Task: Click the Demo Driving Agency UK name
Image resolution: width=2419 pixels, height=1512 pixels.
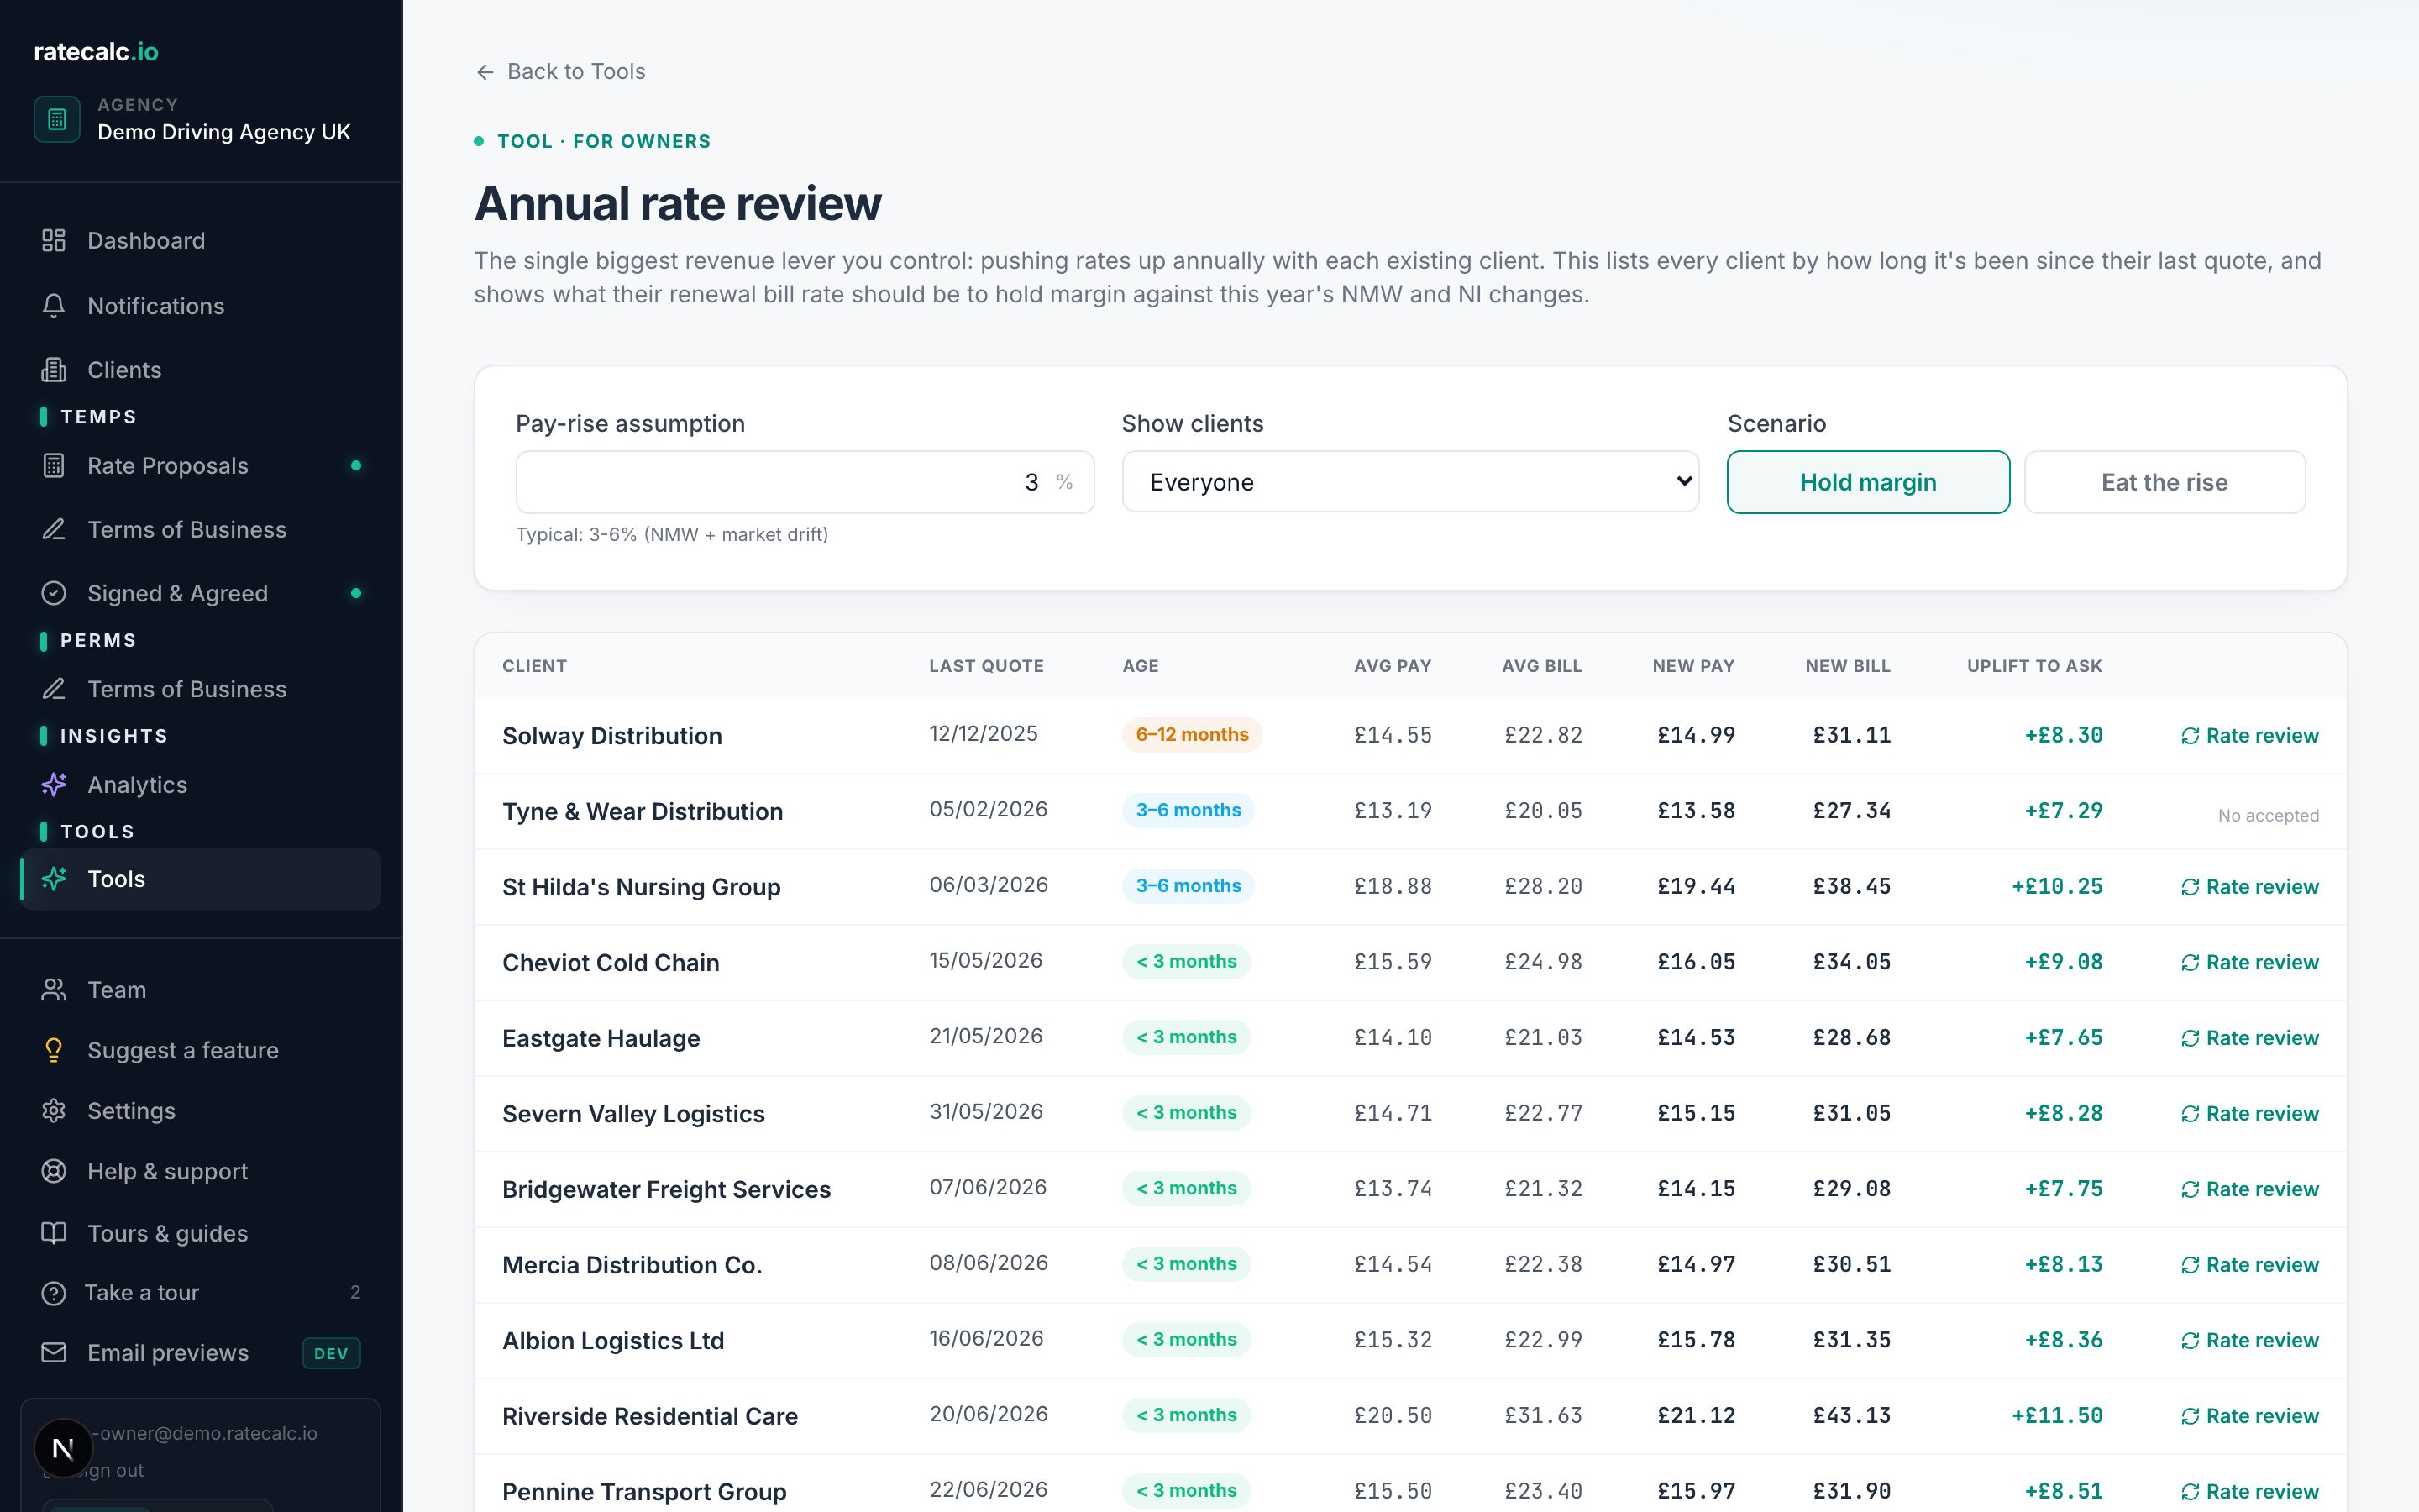Action: [224, 132]
